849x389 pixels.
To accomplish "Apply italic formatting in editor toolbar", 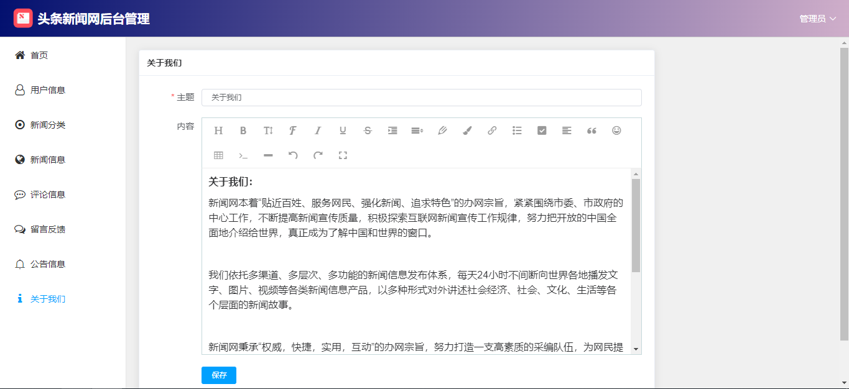I will [318, 130].
